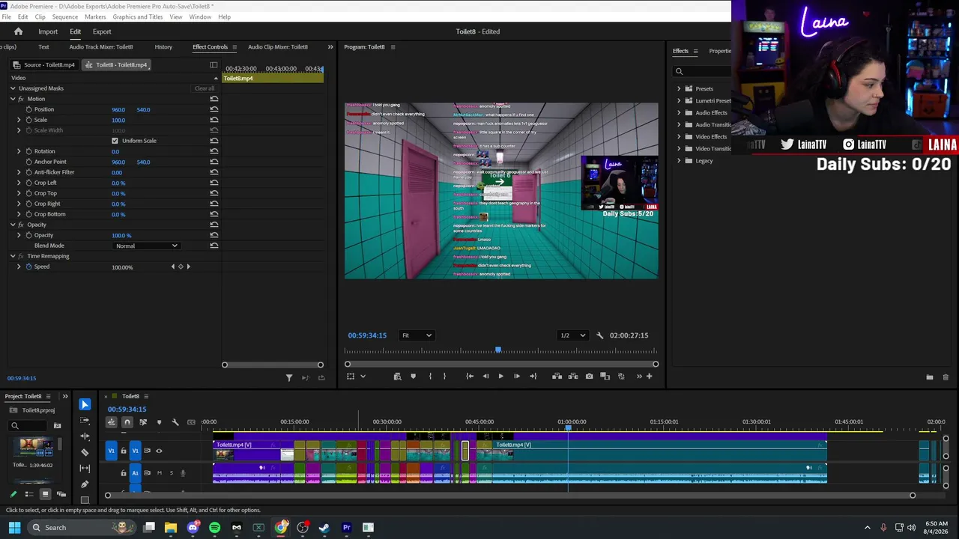Open Steam from the taskbar

[x=324, y=528]
